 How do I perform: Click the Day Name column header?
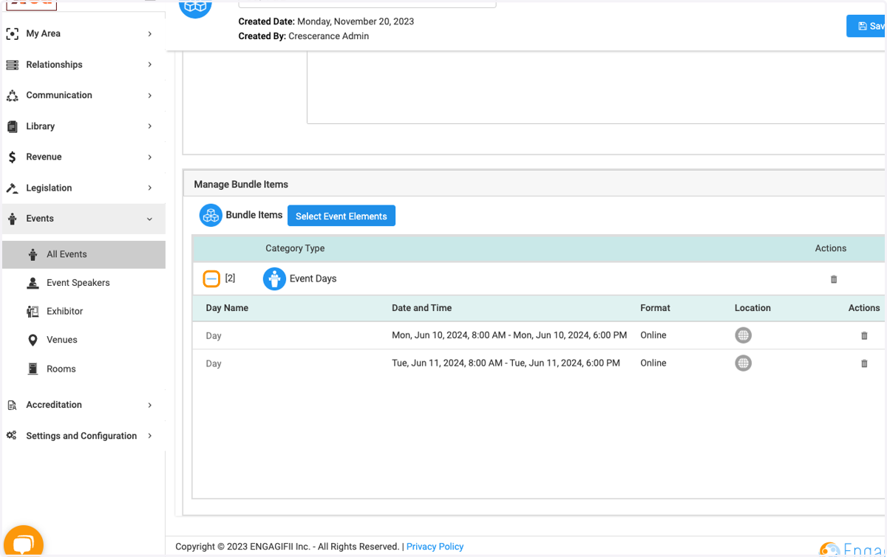pos(227,308)
